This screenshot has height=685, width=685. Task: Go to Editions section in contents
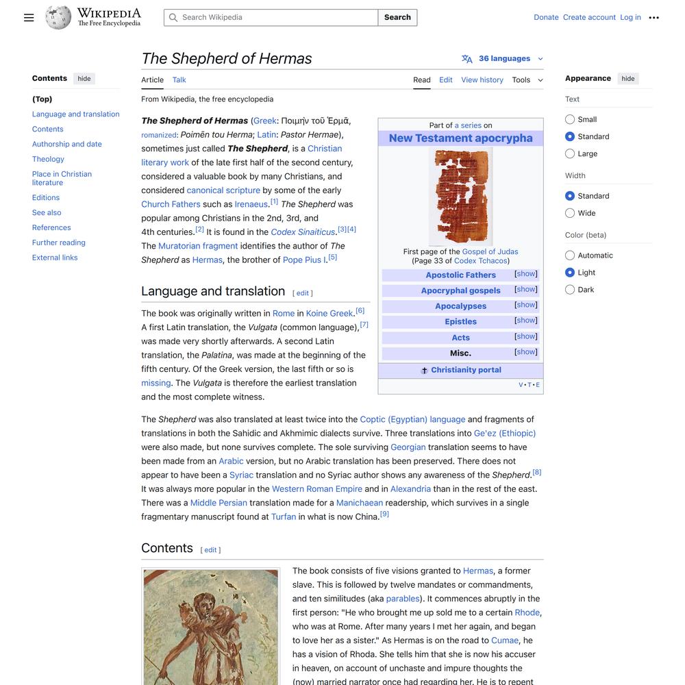(46, 197)
